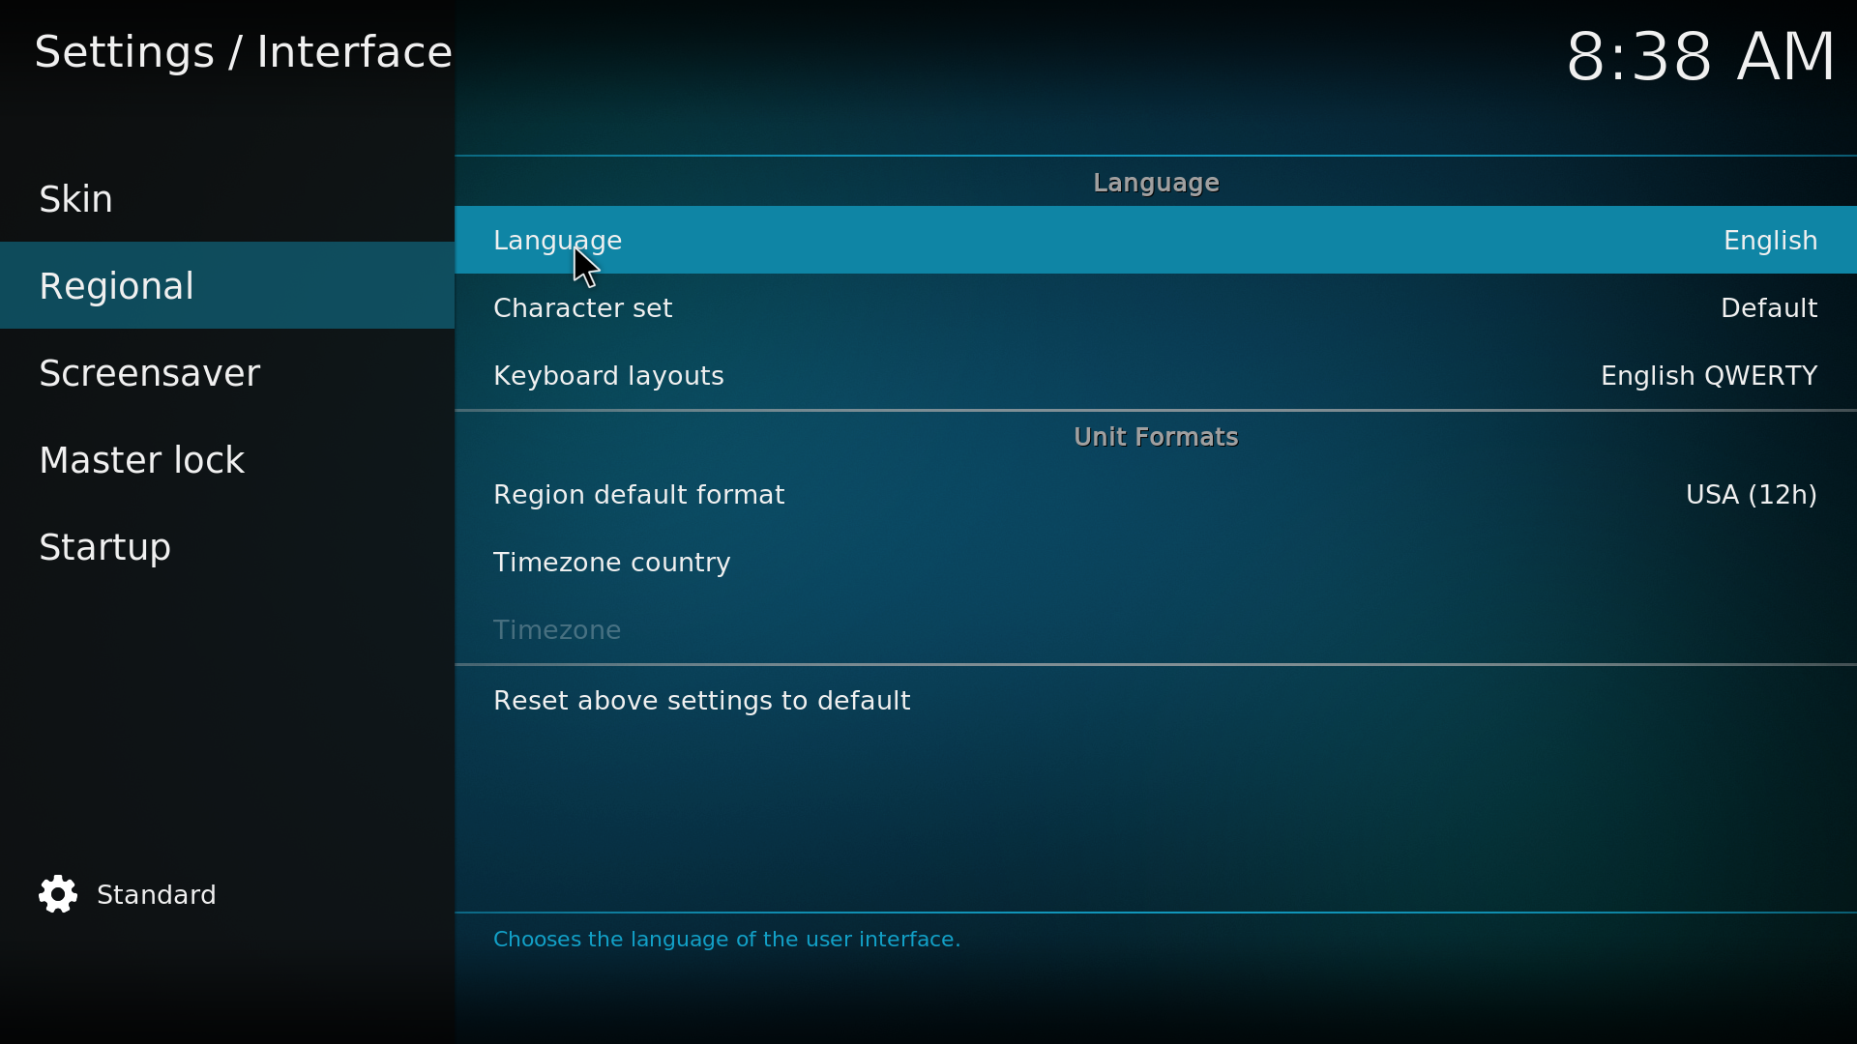The image size is (1857, 1044).
Task: Open the Timezone country setting
Action: point(611,563)
